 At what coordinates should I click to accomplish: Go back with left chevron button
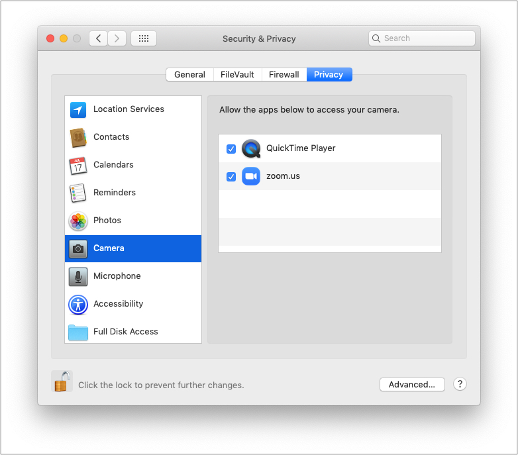[98, 38]
